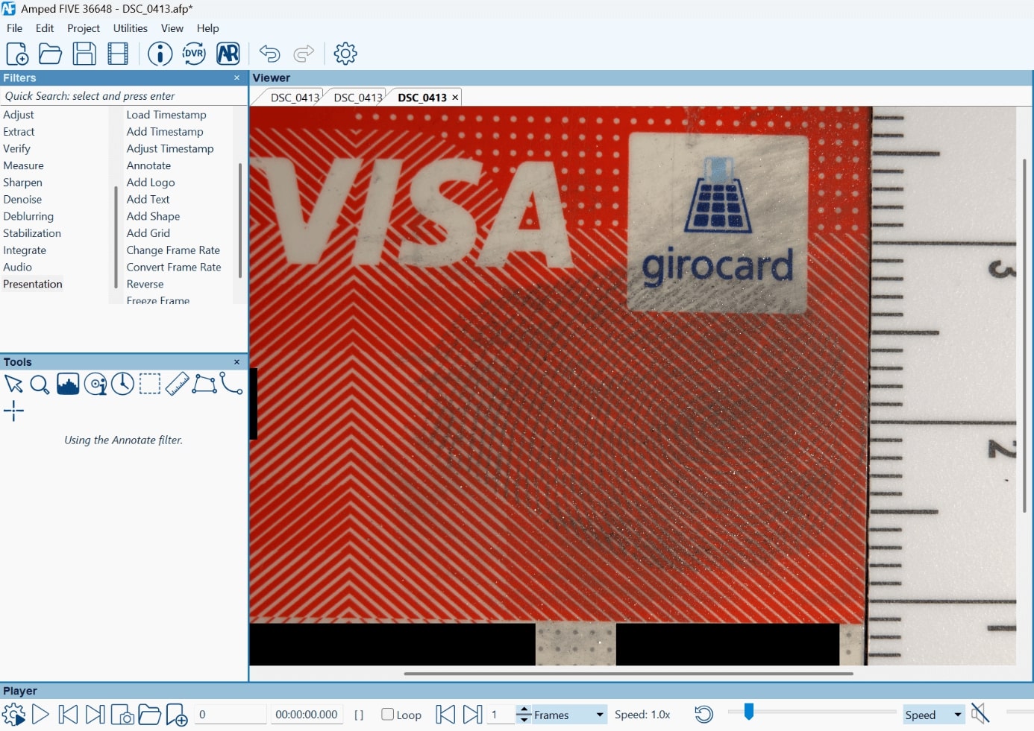Image resolution: width=1034 pixels, height=731 pixels.
Task: Select the Stabilization filter category
Action: (32, 233)
